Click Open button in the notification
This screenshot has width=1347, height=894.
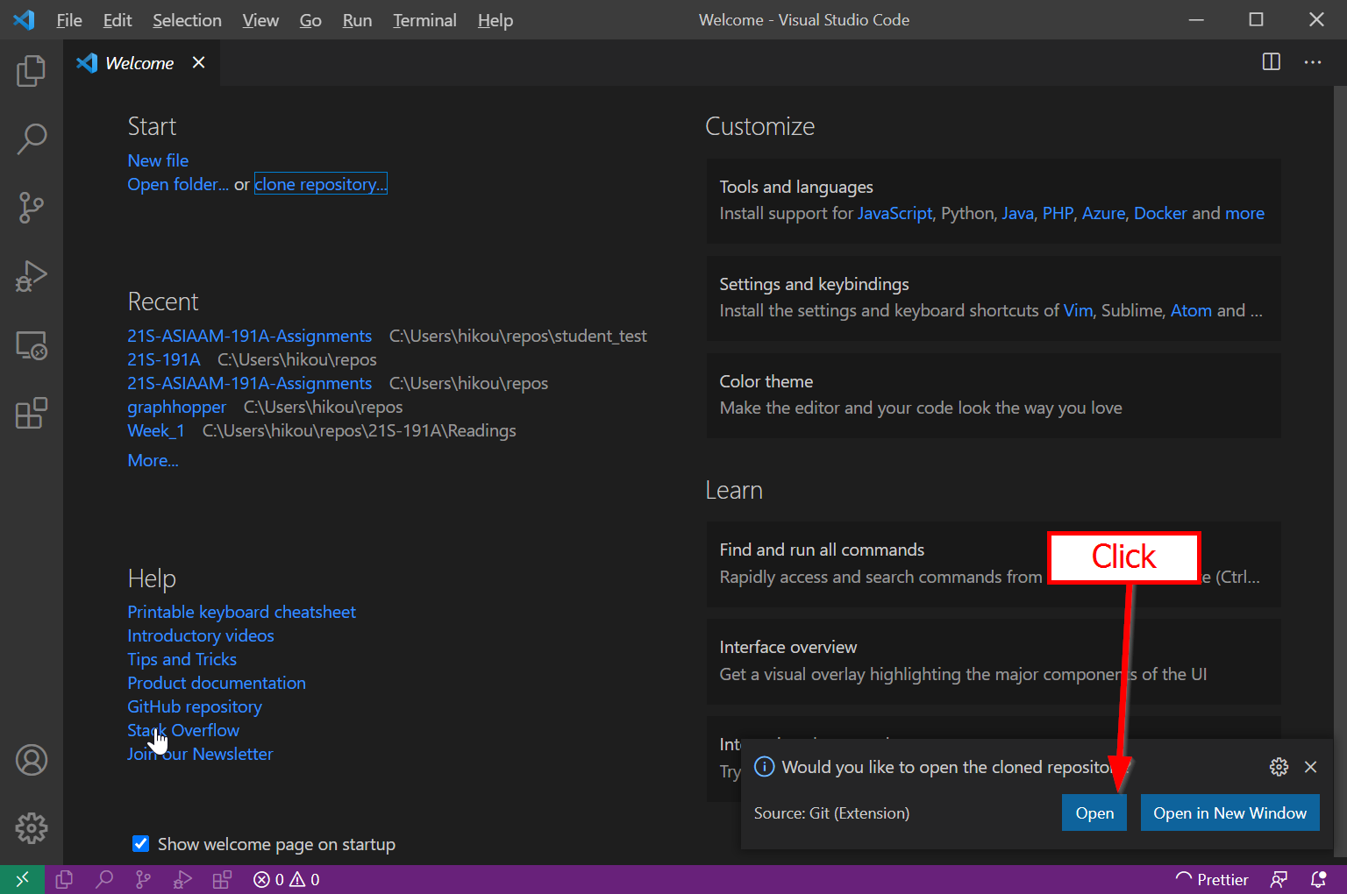click(x=1094, y=812)
